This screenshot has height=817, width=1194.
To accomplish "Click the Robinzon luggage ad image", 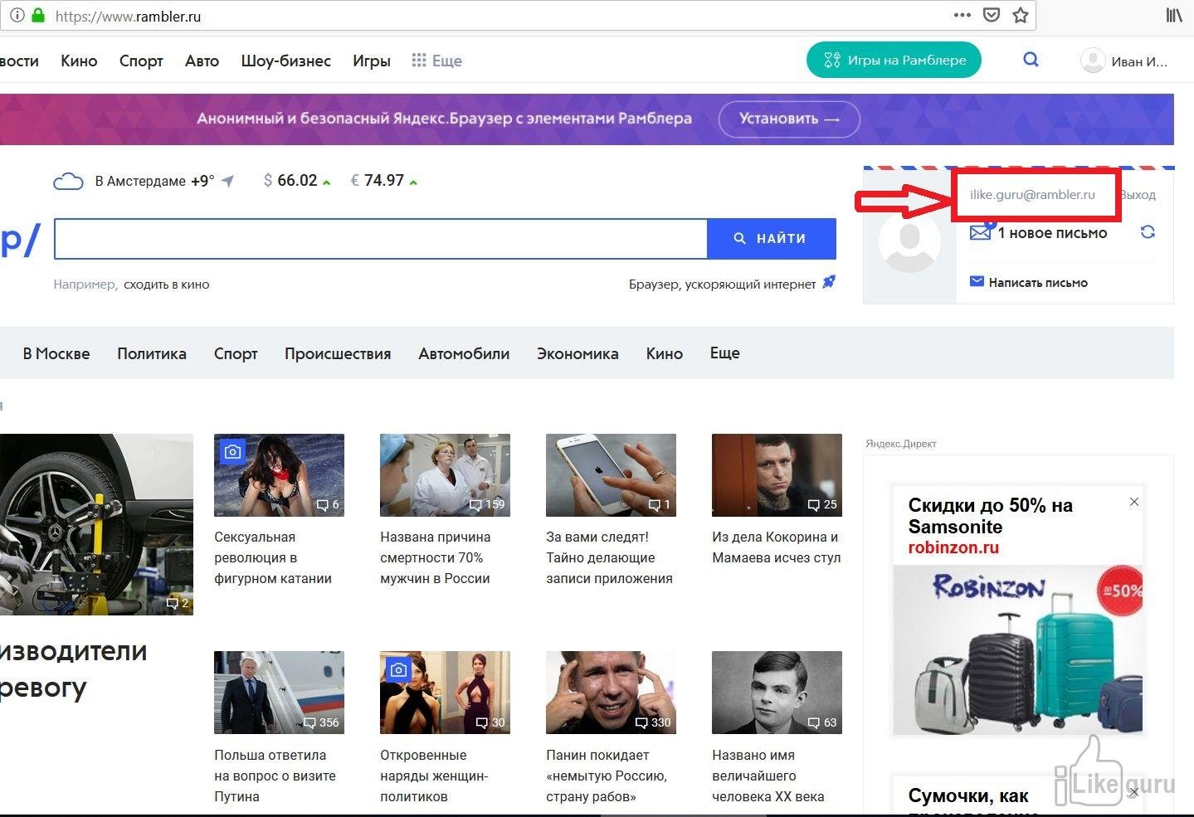I will pos(1018,650).
